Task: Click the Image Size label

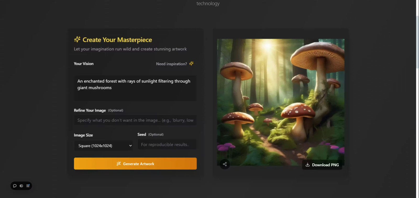Action: tap(83, 135)
